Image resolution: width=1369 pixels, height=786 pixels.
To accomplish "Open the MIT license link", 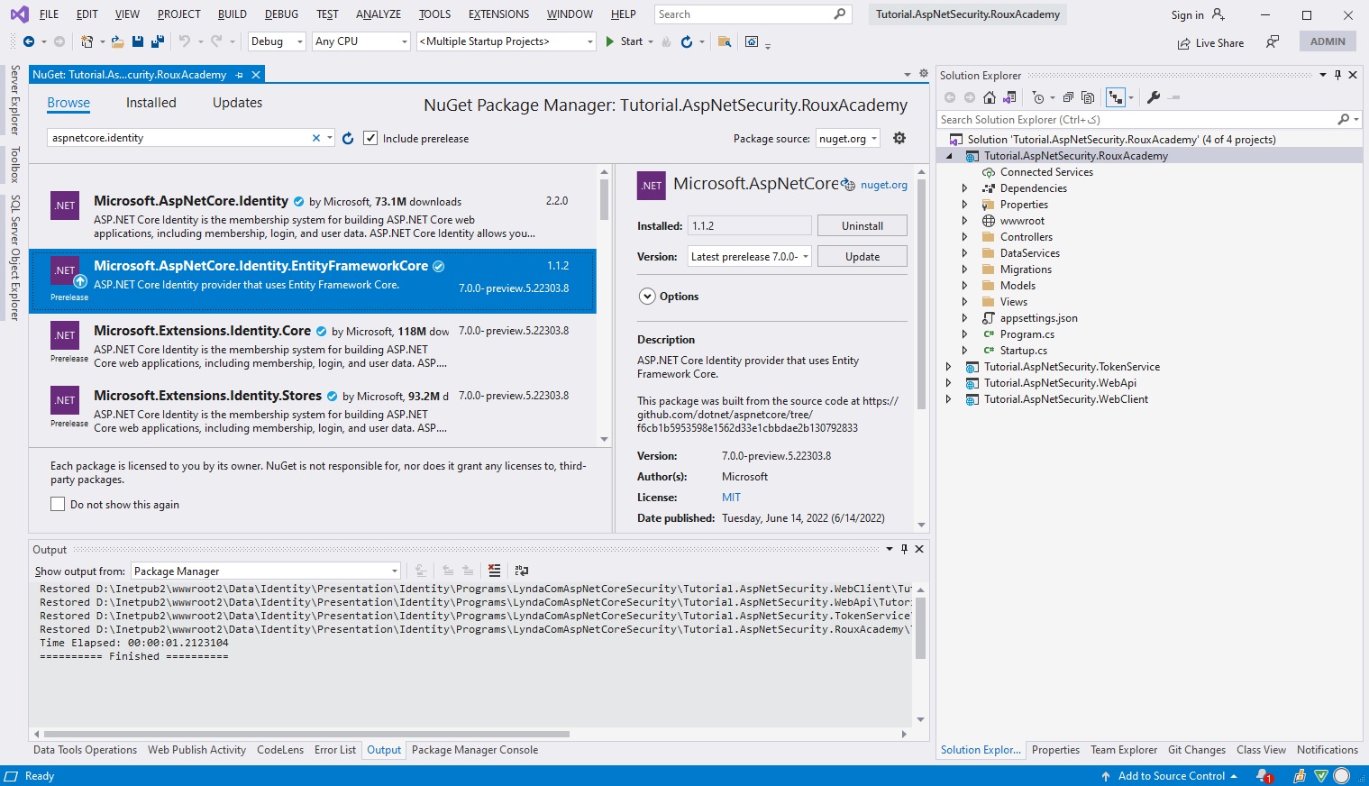I will 731,497.
